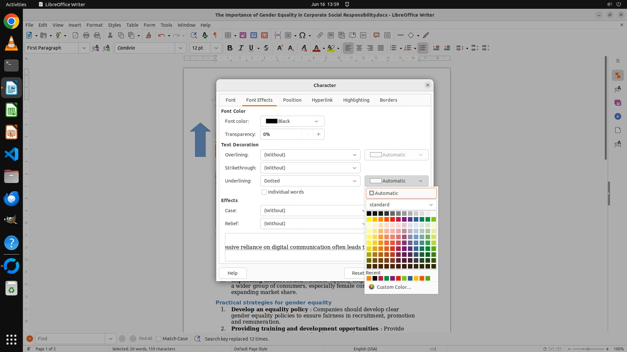
Task: Toggle formatting marks pilcrow icon
Action: pos(215,35)
